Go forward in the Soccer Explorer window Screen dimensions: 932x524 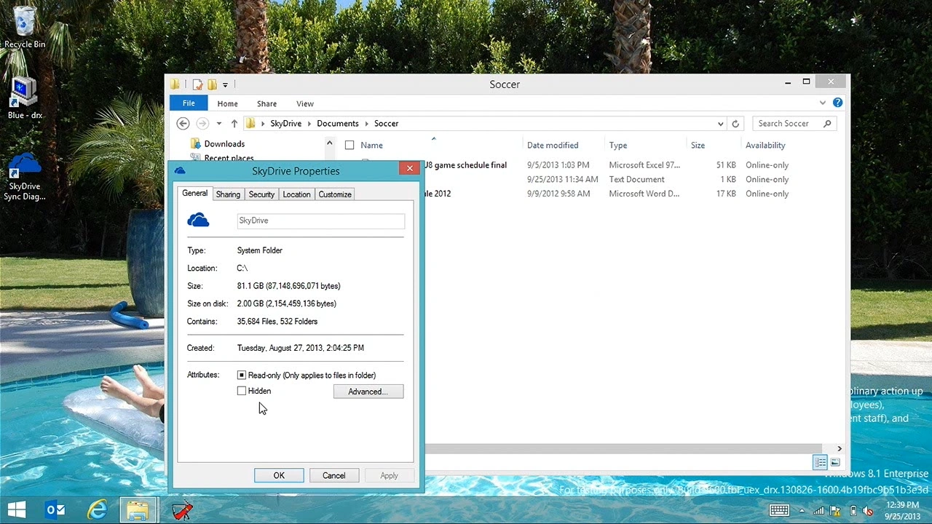(202, 124)
